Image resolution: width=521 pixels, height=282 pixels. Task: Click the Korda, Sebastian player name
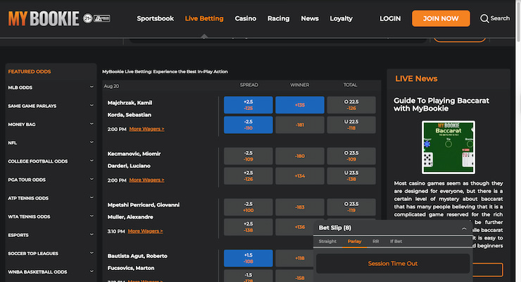[130, 115]
